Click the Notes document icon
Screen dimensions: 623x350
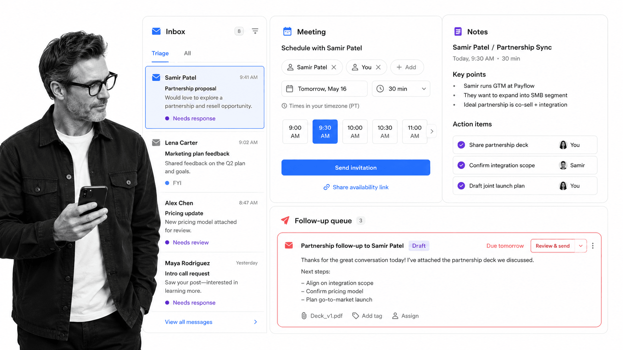(458, 32)
